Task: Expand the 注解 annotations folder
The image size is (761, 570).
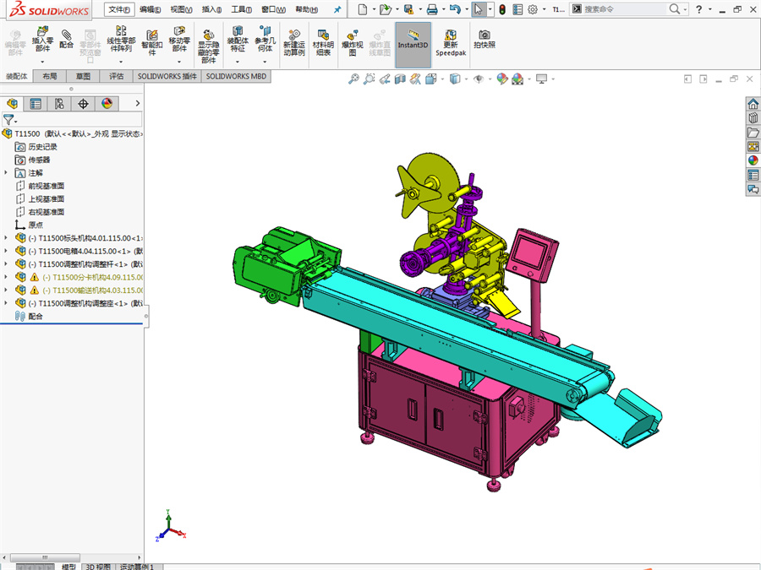Action: tap(7, 173)
